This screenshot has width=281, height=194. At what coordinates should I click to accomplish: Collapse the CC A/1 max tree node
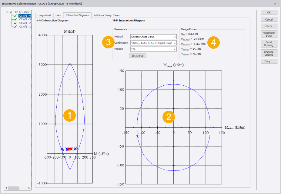point(7,12)
